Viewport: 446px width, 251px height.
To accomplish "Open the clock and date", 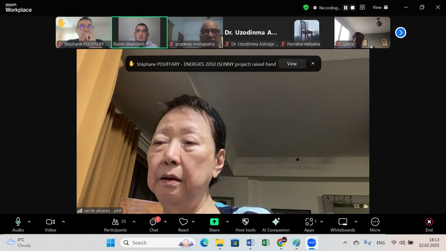I will [429, 243].
